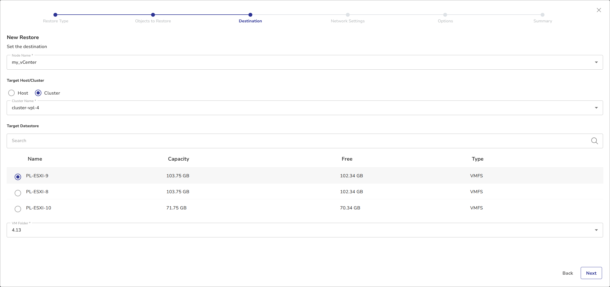
Task: Click the Summary step dot
Action: click(542, 15)
